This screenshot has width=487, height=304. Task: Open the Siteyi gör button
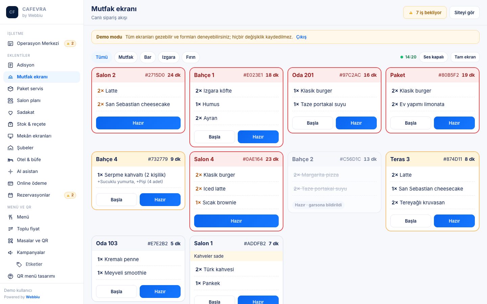pyautogui.click(x=464, y=12)
